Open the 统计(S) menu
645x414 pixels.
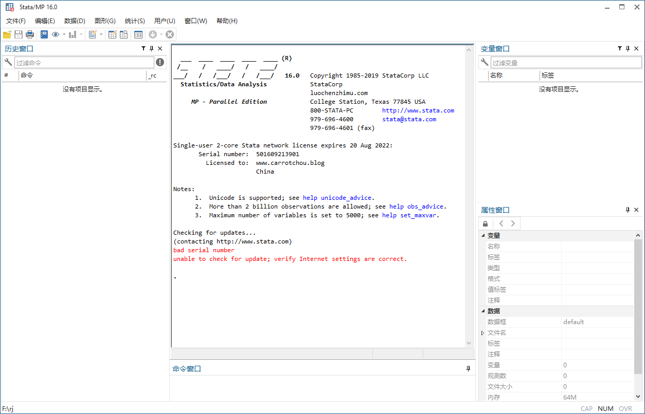point(135,21)
